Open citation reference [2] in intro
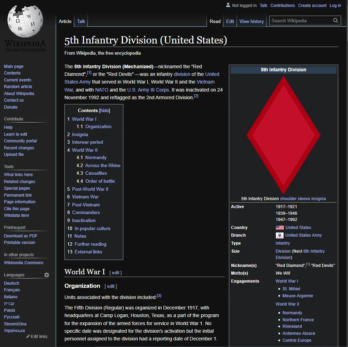The width and height of the screenshot is (348, 347). (x=196, y=96)
